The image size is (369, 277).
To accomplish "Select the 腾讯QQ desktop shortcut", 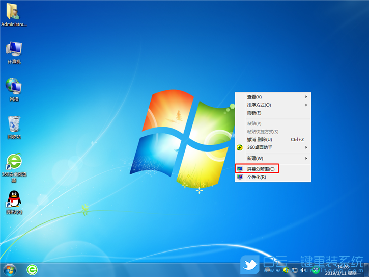I will click(14, 202).
